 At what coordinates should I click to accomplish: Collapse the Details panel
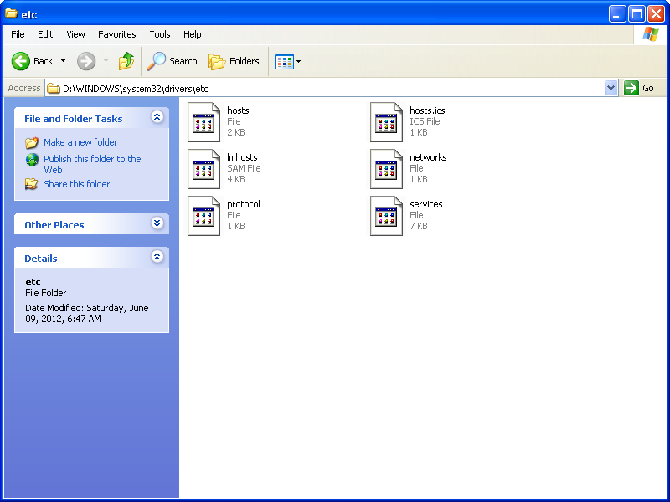point(157,257)
